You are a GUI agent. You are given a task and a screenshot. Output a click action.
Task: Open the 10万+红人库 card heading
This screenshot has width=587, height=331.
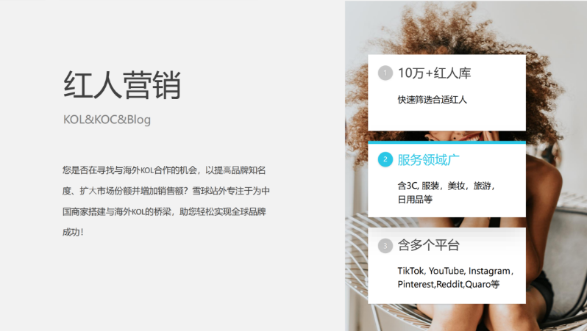coord(434,73)
